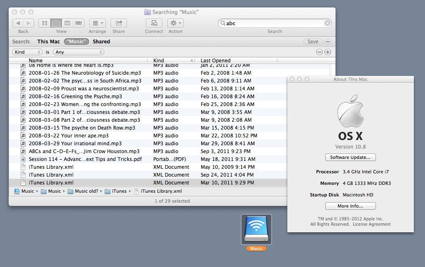Click iTunes Library.xml in path bar
Viewport: 425px width, 267px height.
point(158,191)
